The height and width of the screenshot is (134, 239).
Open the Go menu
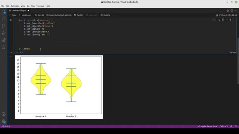(28, 6)
